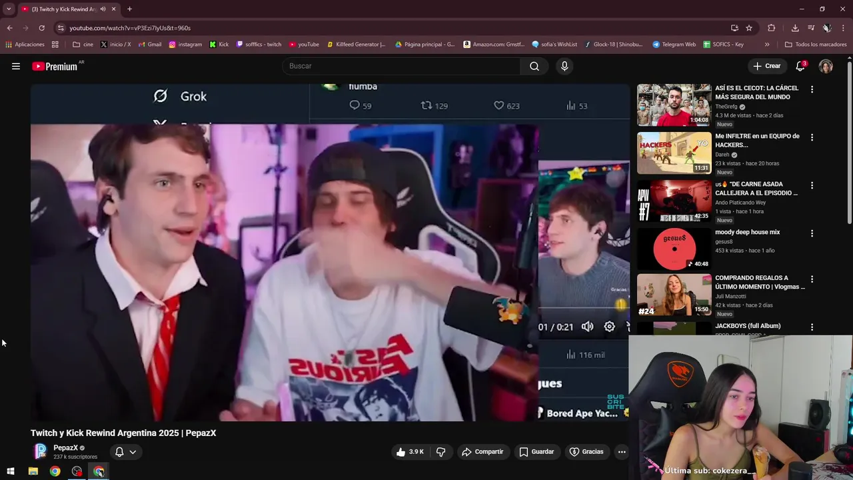The image size is (853, 480).
Task: Expand subscription notification bell dropdown
Action: pyautogui.click(x=125, y=452)
